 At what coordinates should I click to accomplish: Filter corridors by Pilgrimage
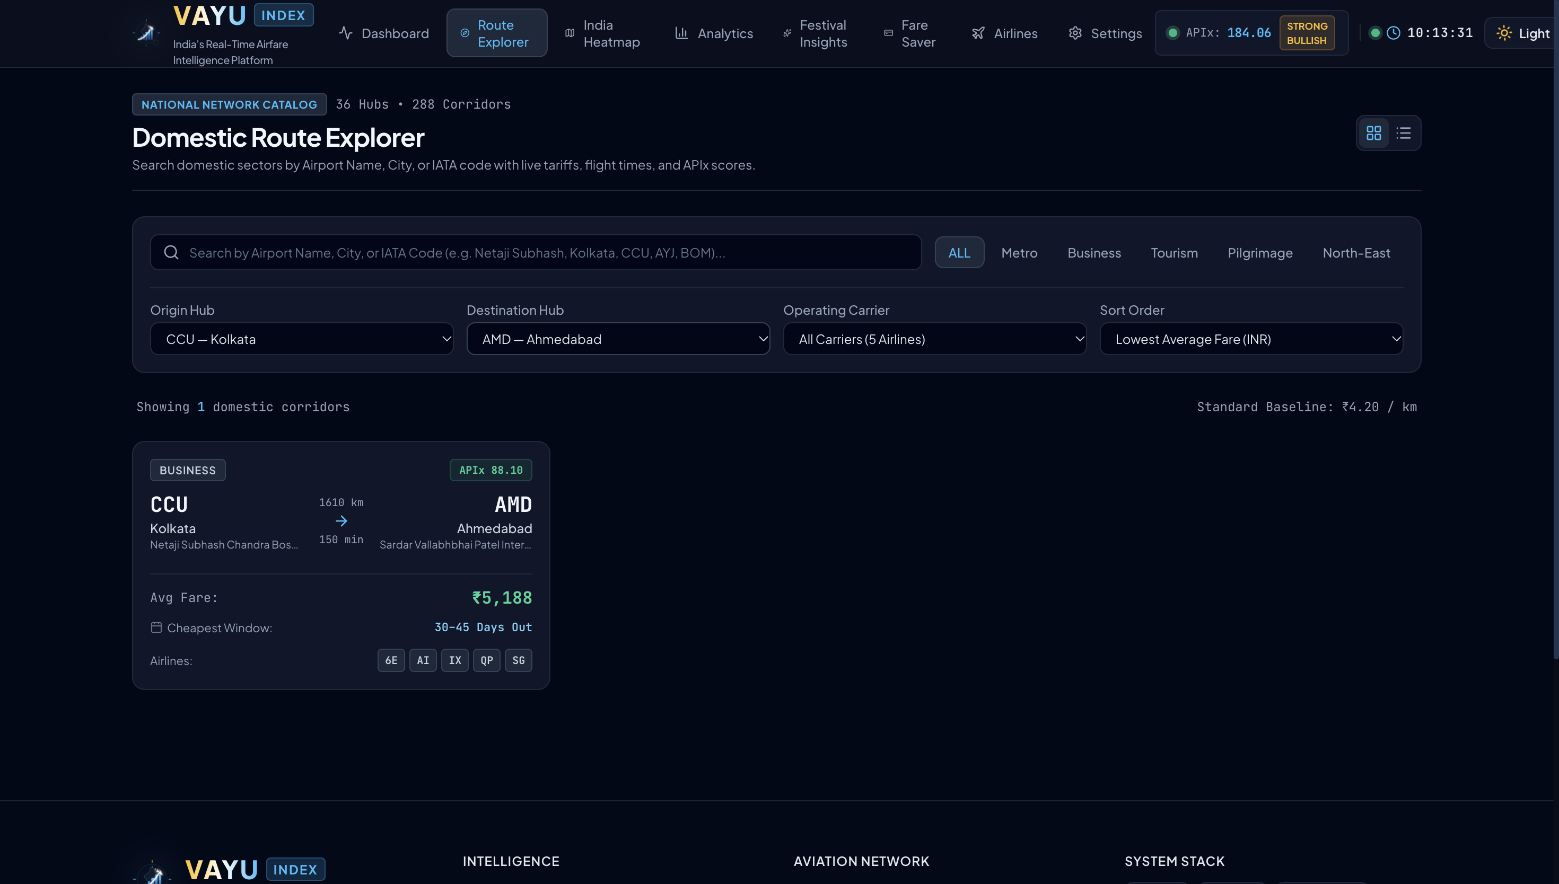1259,253
